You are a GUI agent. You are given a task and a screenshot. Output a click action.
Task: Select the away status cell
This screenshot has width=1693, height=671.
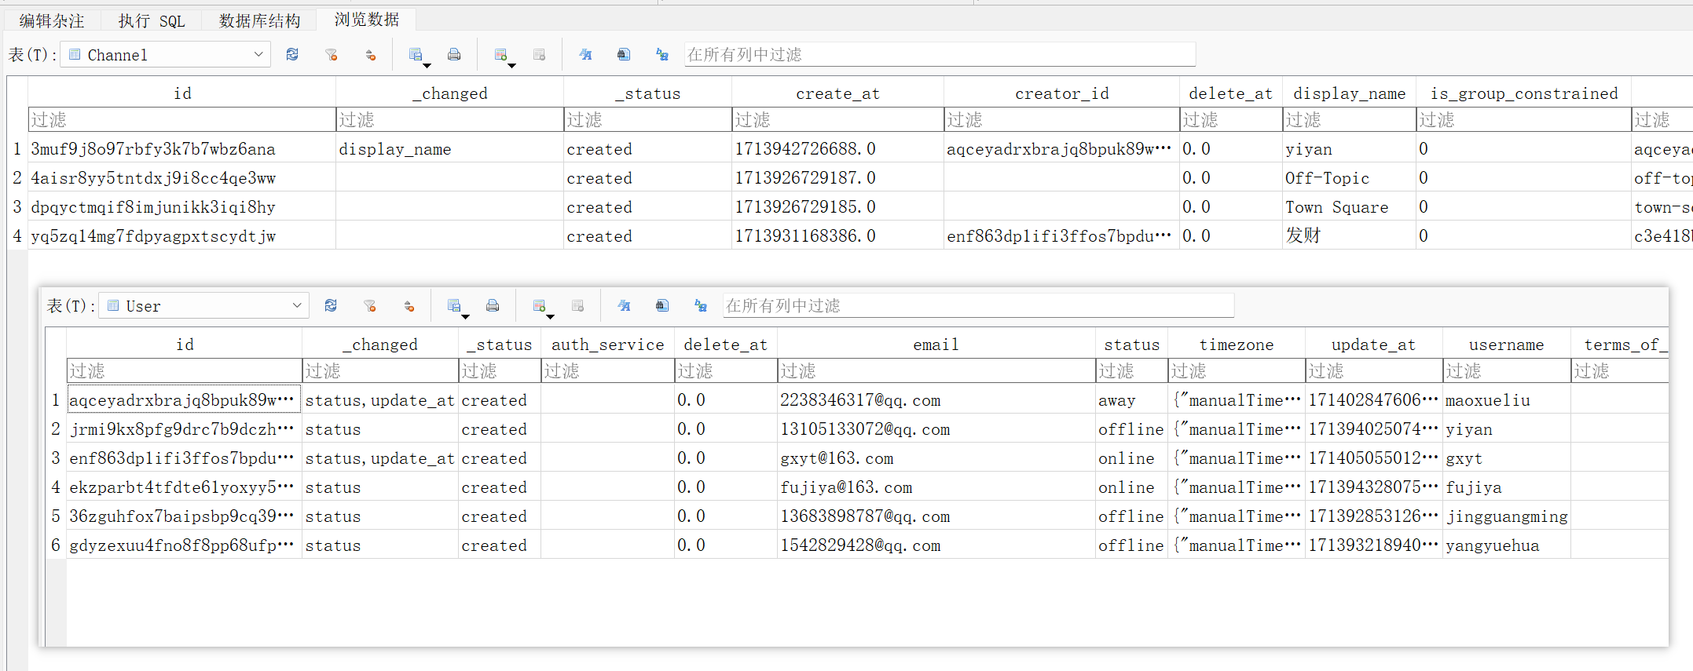tap(1131, 400)
